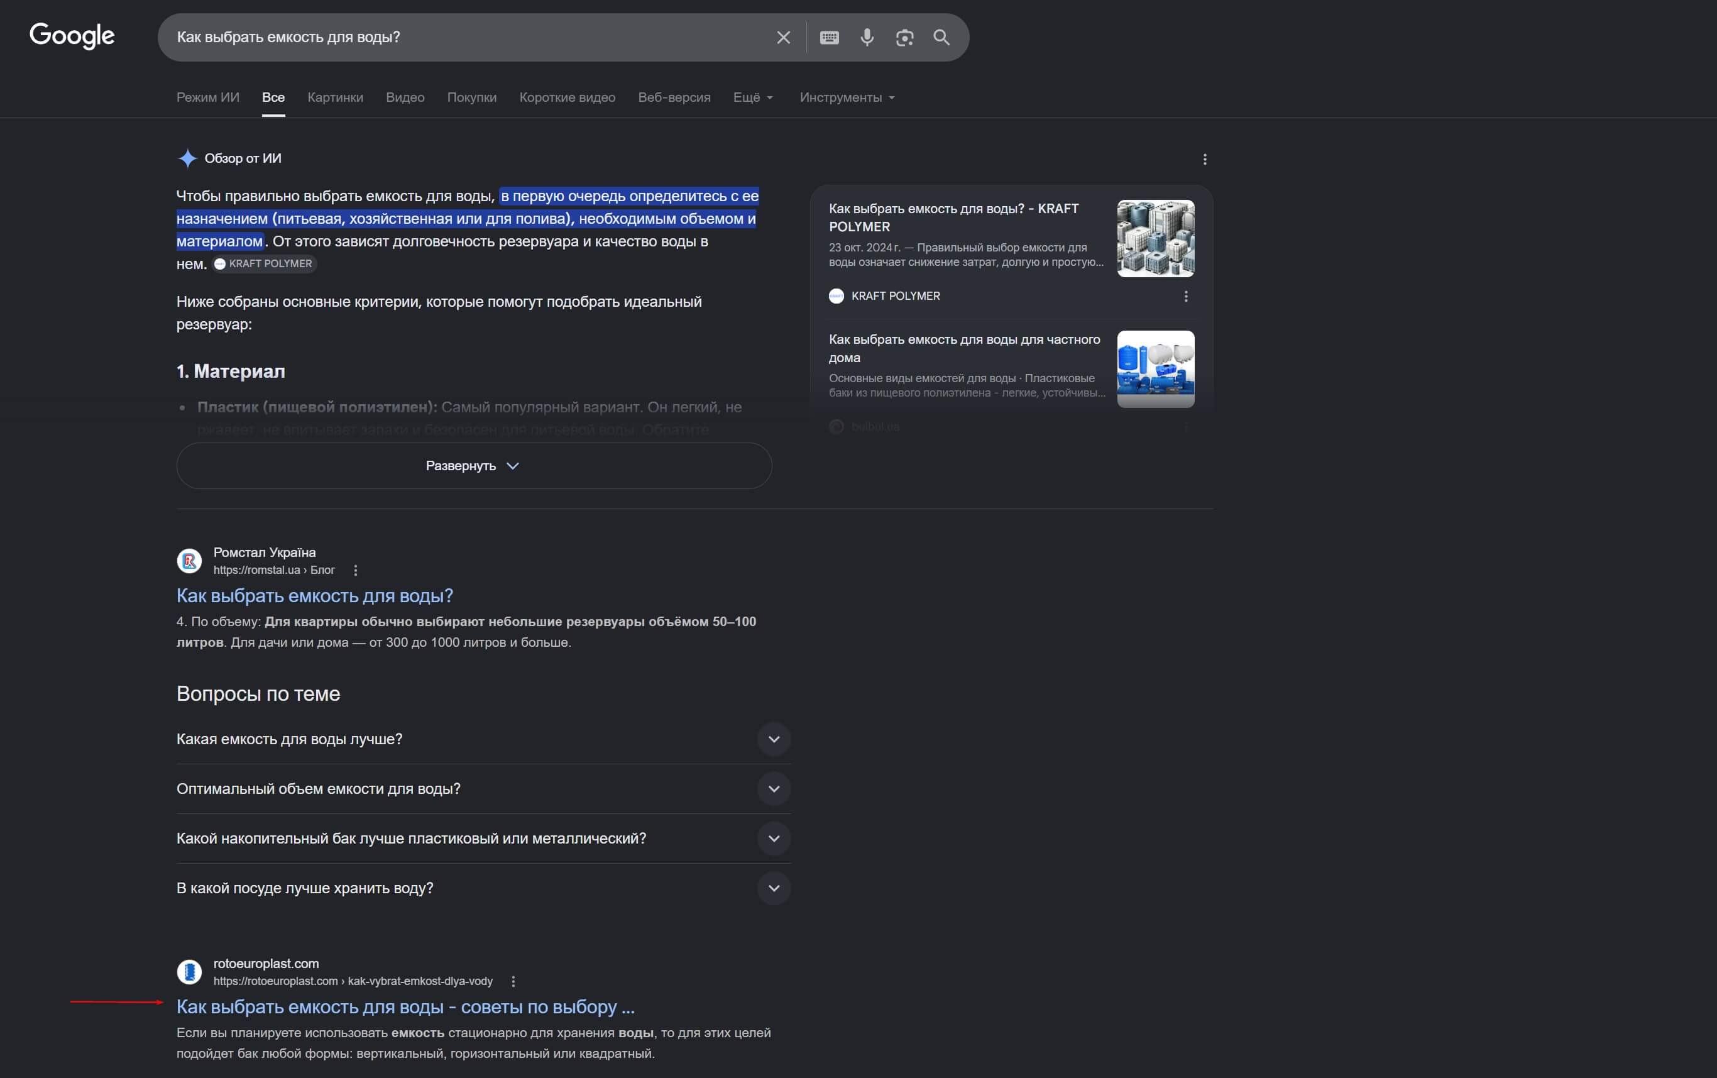The height and width of the screenshot is (1078, 1717).
Task: Click the romstal.ua › Блог URL
Action: [273, 570]
